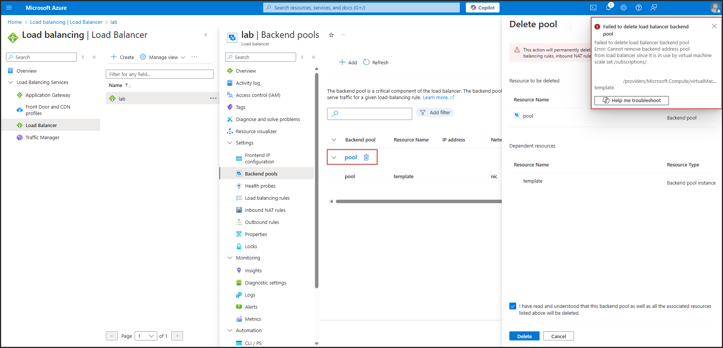Add filter to backend pools

[435, 112]
